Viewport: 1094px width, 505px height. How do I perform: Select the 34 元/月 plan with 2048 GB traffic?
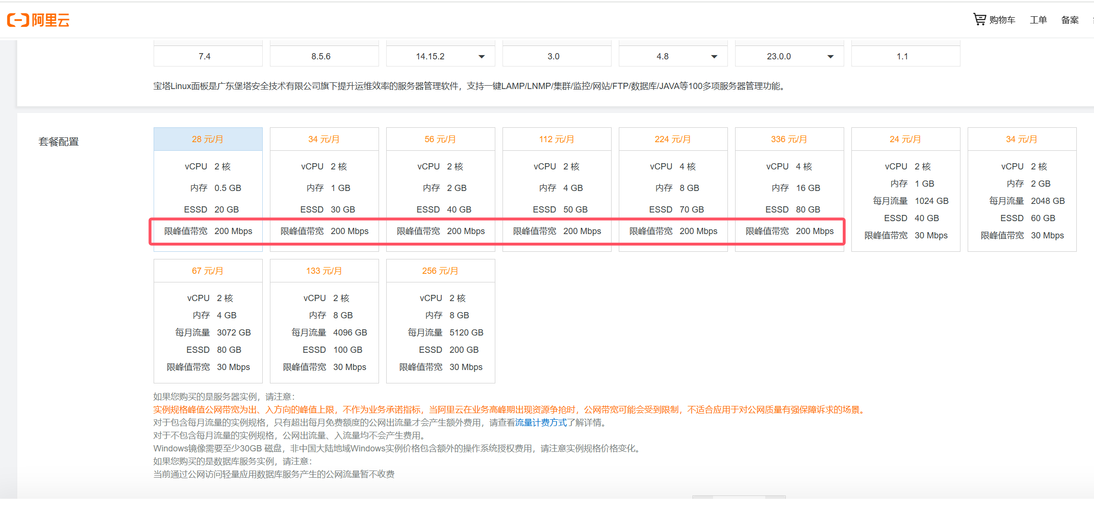1022,189
